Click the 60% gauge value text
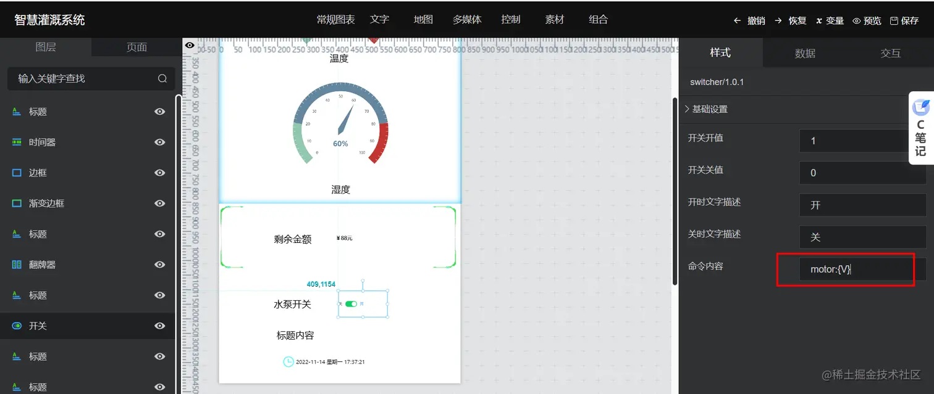 point(340,144)
